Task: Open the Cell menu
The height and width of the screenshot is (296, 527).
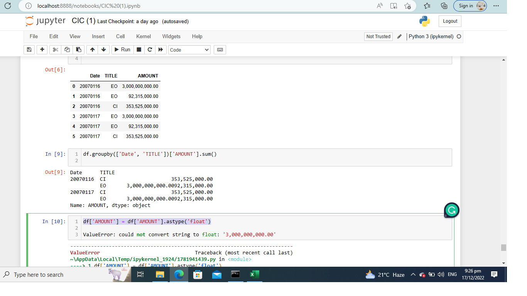Action: tap(120, 36)
